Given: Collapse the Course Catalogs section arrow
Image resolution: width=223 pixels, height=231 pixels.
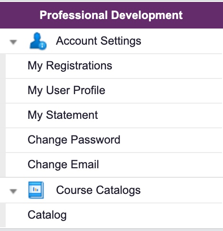Looking at the screenshot, I should pos(13,191).
